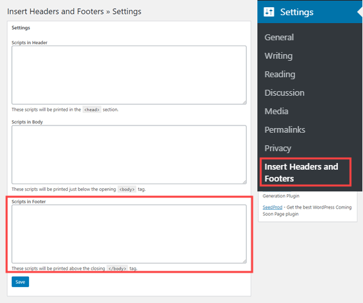The height and width of the screenshot is (303, 363).
Task: Go to Writing settings
Action: 279,56
